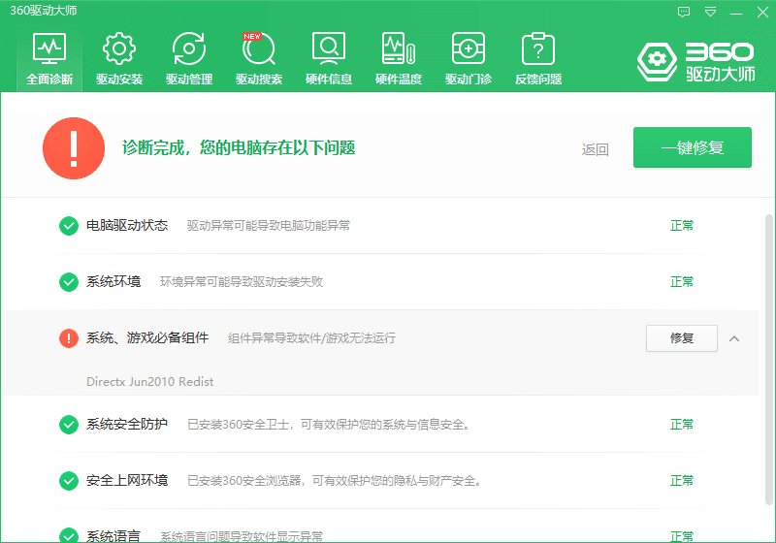
Task: Click 修复 for 系统、游戏必备组件
Action: point(681,338)
